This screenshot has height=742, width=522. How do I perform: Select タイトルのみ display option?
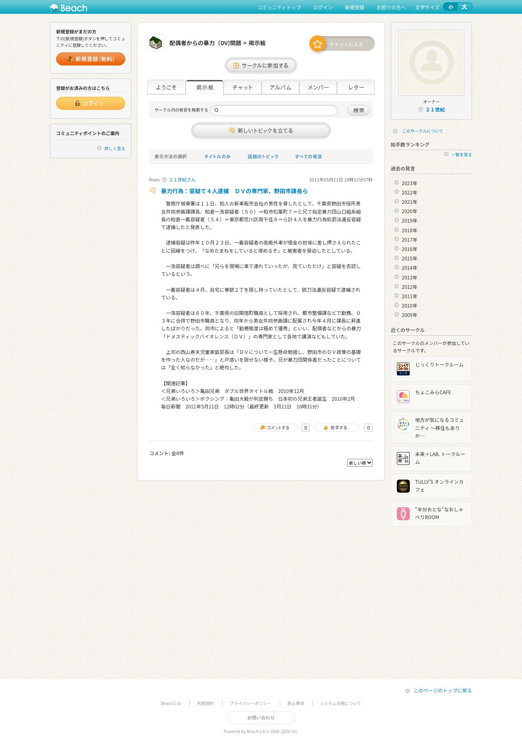point(217,157)
